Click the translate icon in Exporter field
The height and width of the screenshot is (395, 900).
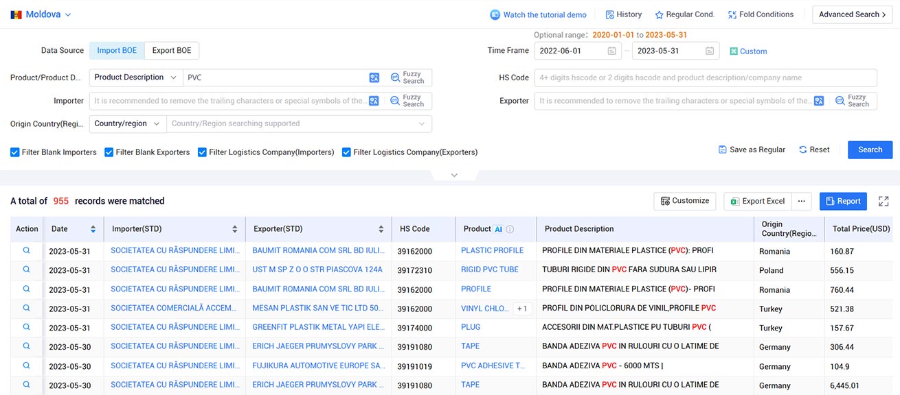(819, 101)
